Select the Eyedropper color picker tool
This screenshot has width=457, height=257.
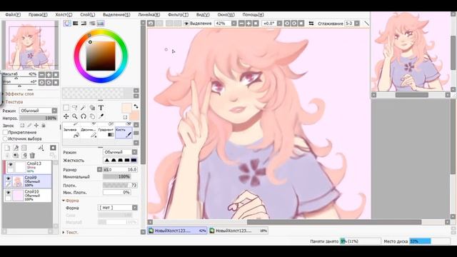point(101,116)
